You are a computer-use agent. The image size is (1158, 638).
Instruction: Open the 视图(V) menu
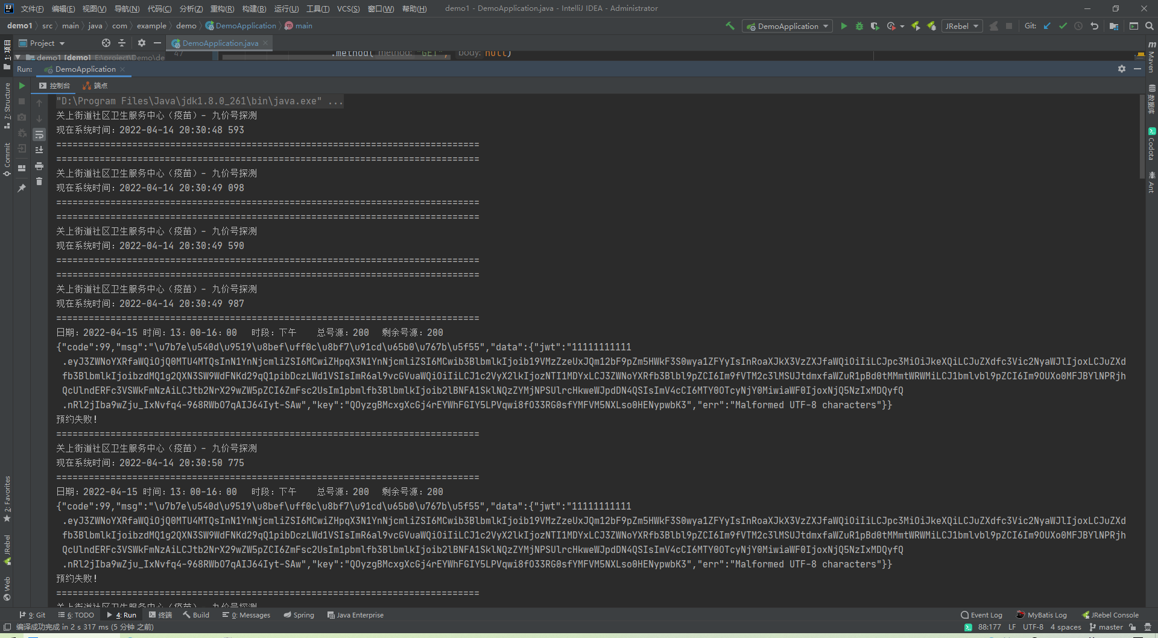(x=94, y=8)
